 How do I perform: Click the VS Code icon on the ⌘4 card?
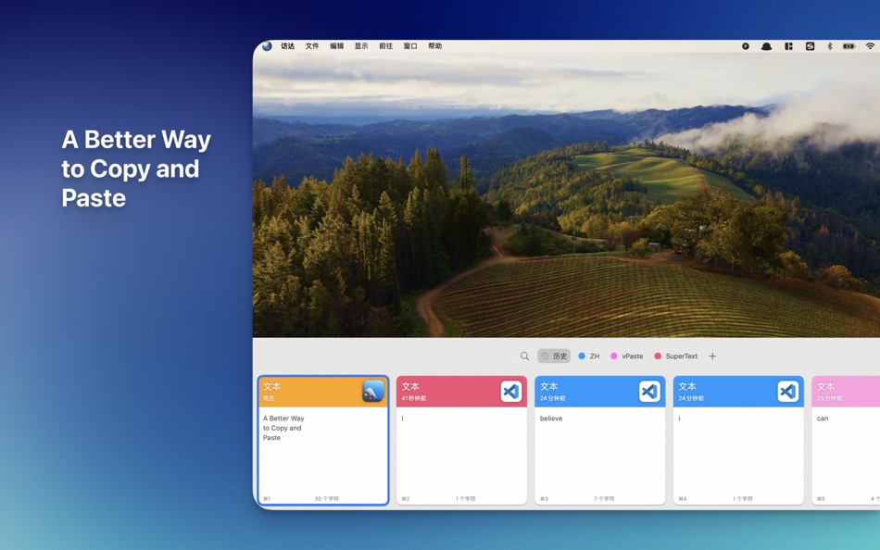click(788, 391)
